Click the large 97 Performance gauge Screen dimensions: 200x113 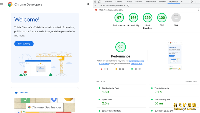pos(121,47)
